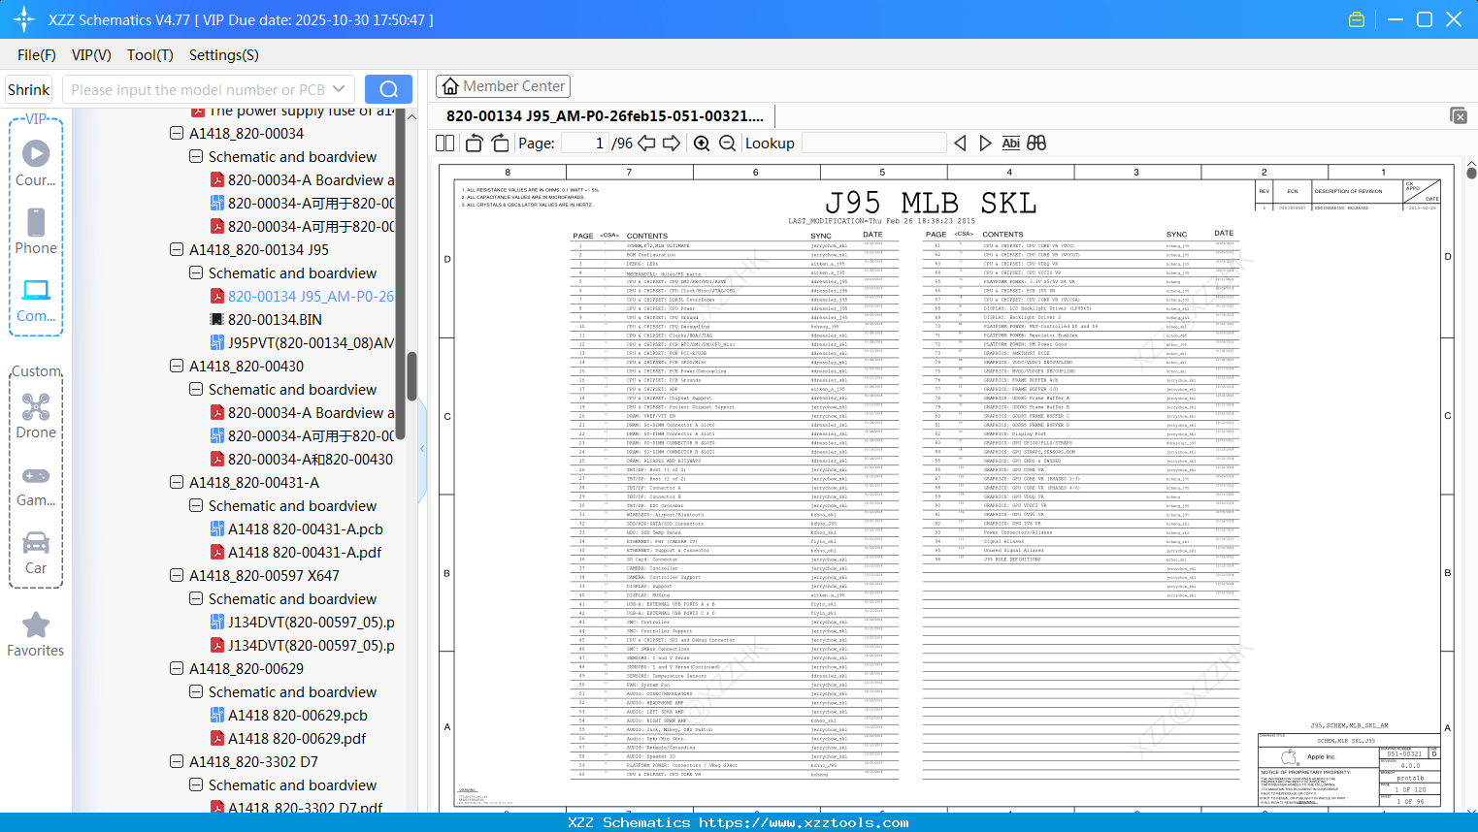Rotate the page counterclockwise
The height and width of the screenshot is (832, 1478).
tap(475, 144)
